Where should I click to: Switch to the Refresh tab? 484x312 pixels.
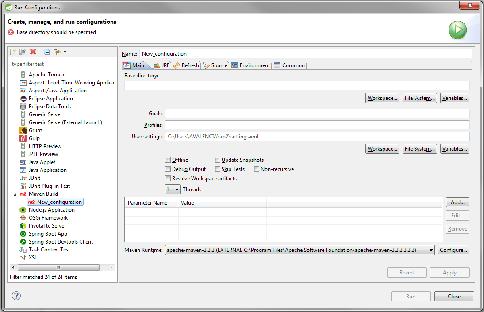[x=186, y=65]
